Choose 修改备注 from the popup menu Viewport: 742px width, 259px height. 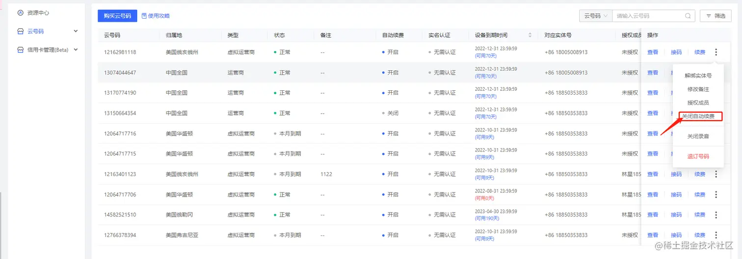(698, 89)
